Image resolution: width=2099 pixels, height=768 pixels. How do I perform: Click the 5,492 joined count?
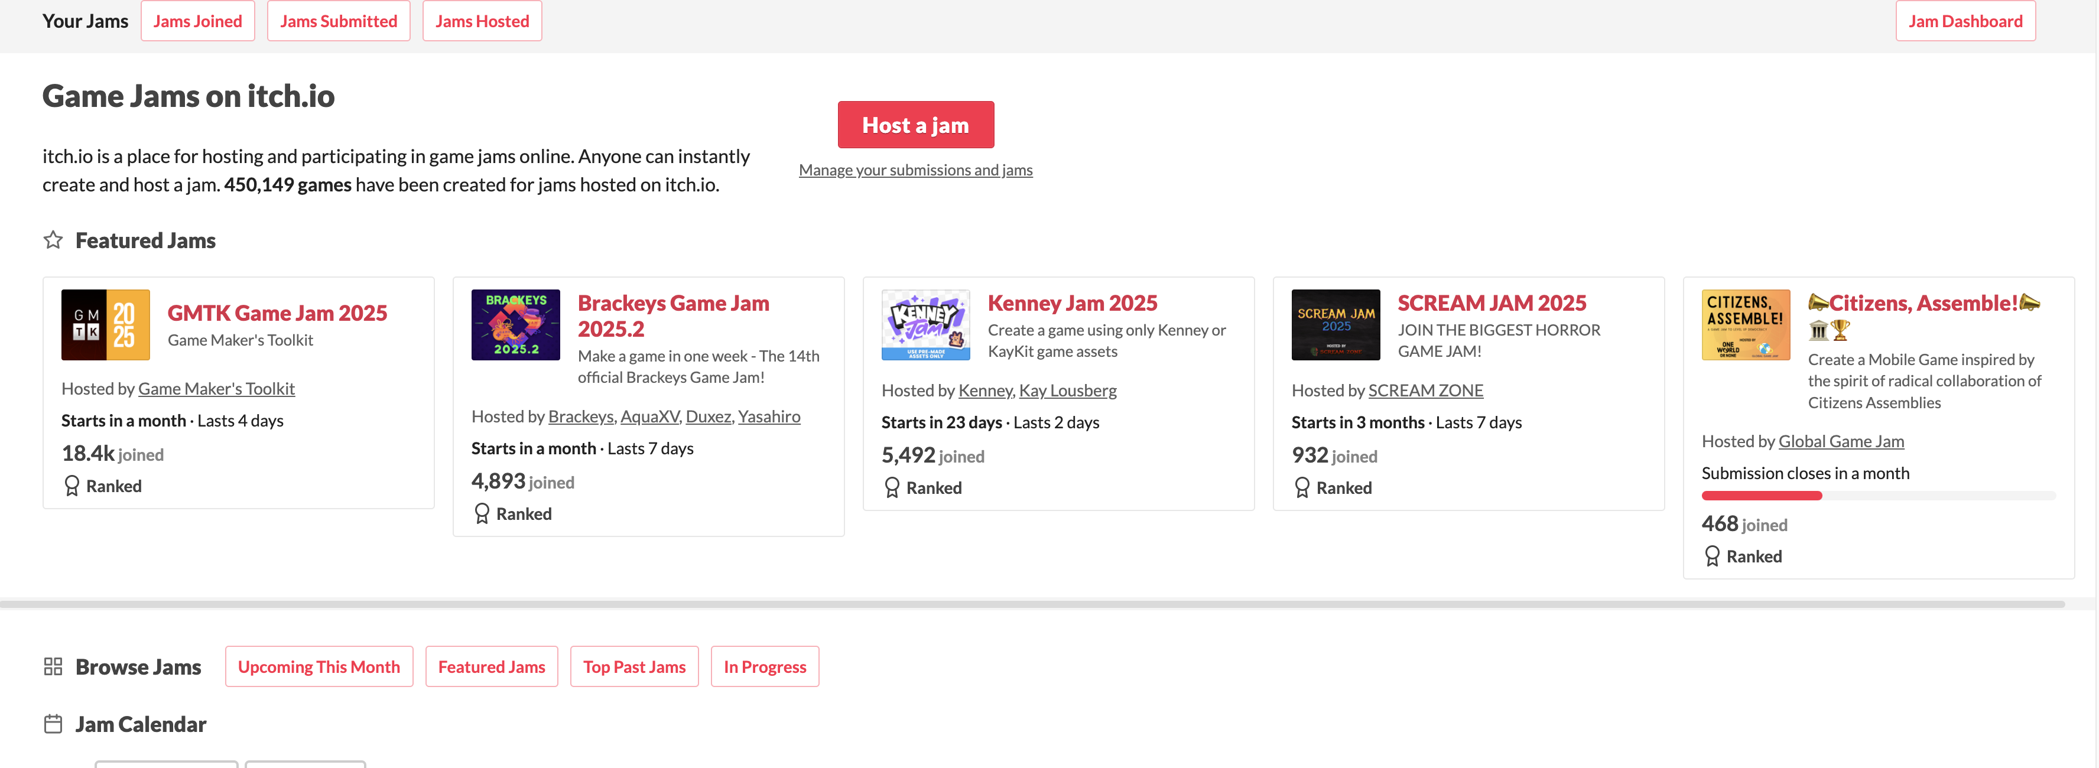tap(932, 455)
